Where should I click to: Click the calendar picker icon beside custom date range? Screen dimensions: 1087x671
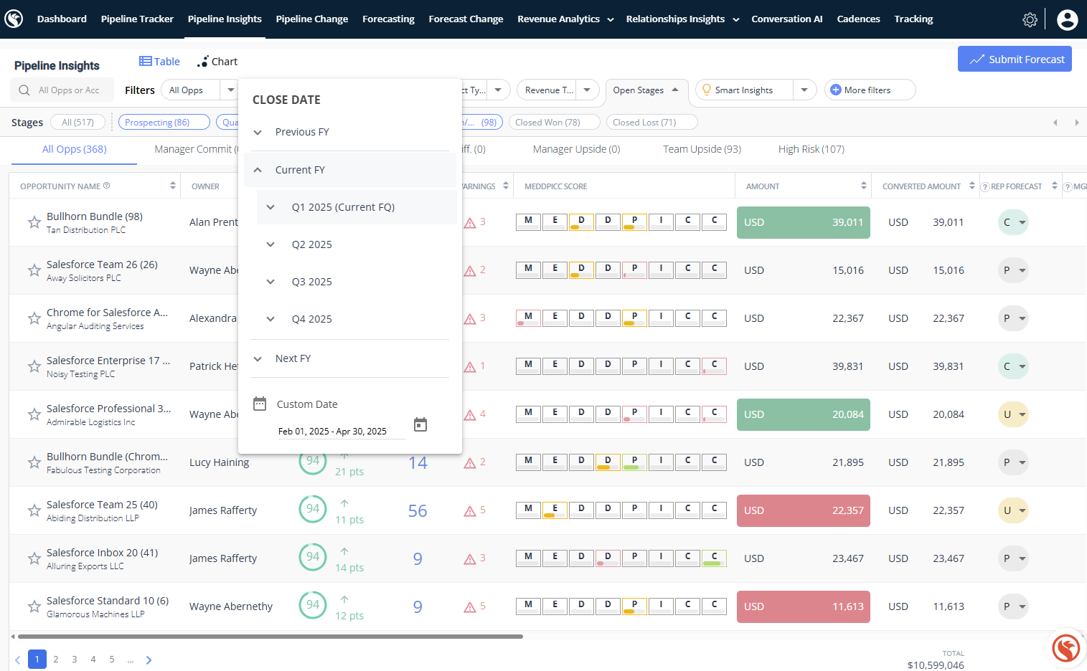click(x=420, y=424)
